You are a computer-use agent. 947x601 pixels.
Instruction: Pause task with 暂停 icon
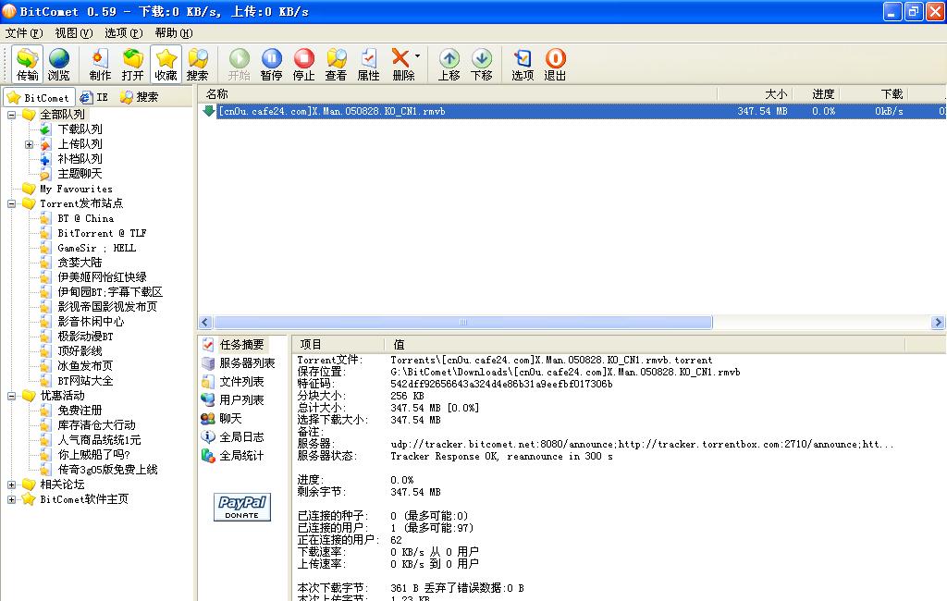pos(272,64)
